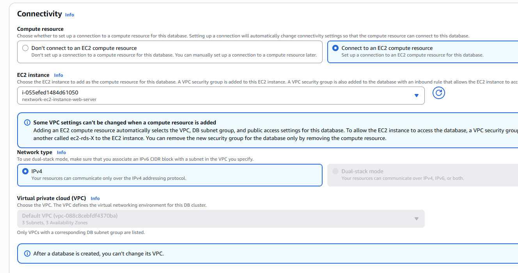This screenshot has height=273, width=518.
Task: Open the Default VPC selection field
Action: click(x=215, y=219)
